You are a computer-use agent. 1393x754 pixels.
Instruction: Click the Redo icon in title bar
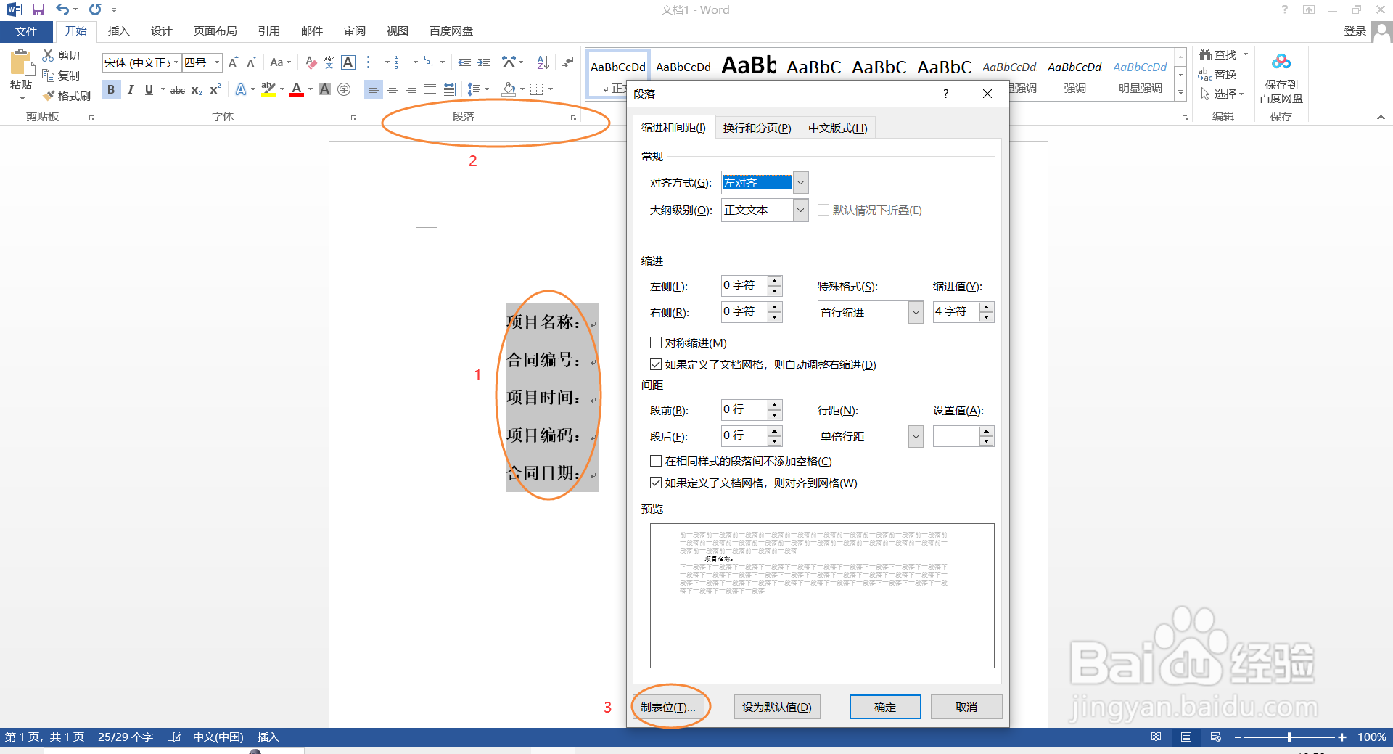tap(95, 9)
